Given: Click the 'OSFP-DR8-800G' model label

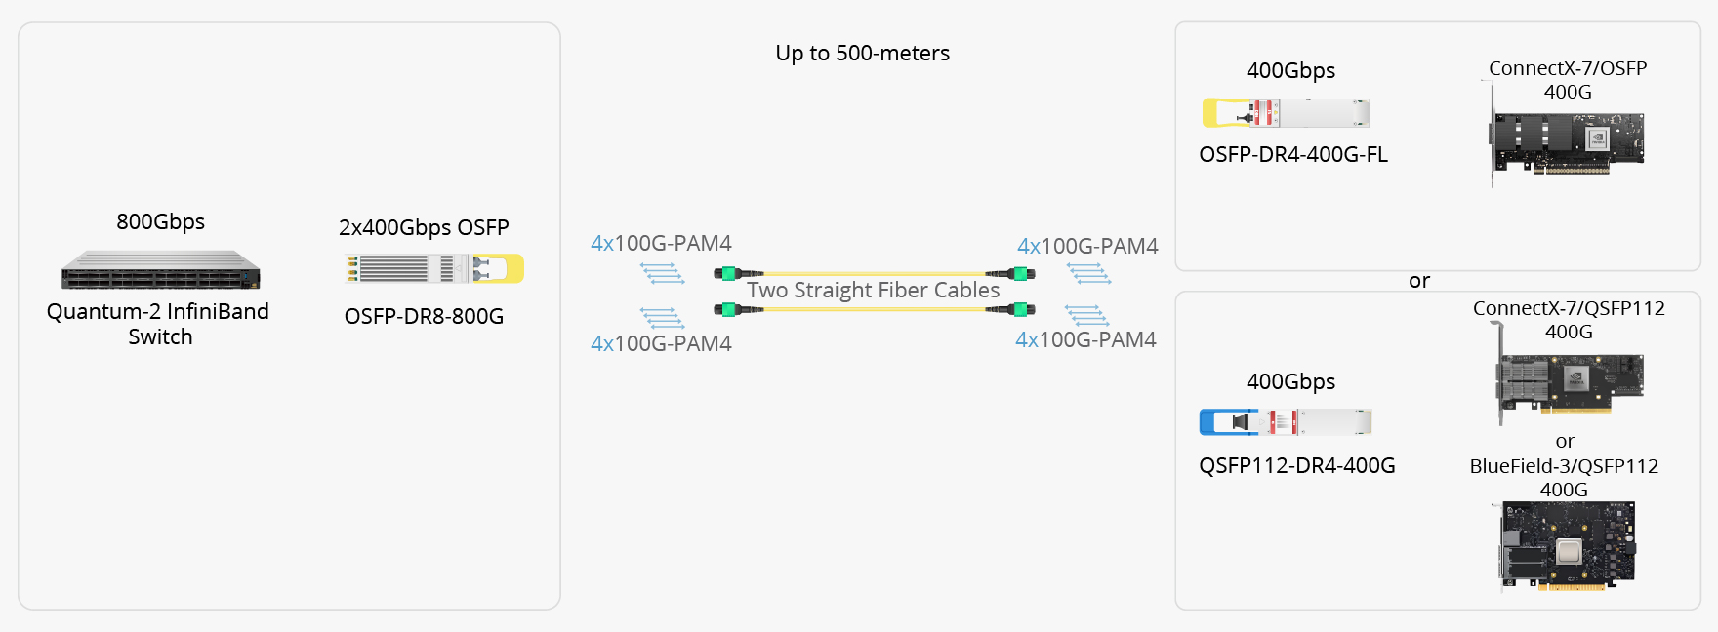Looking at the screenshot, I should pyautogui.click(x=424, y=316).
